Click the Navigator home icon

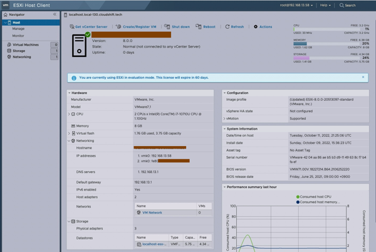[x=6, y=14]
